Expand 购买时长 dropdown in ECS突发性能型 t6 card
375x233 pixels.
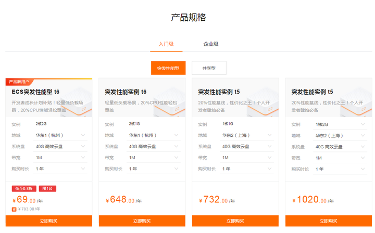pyautogui.click(x=60, y=169)
